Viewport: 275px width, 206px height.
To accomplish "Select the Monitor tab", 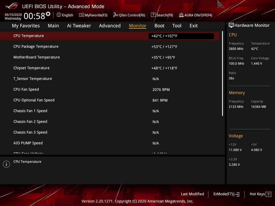I will click(137, 26).
